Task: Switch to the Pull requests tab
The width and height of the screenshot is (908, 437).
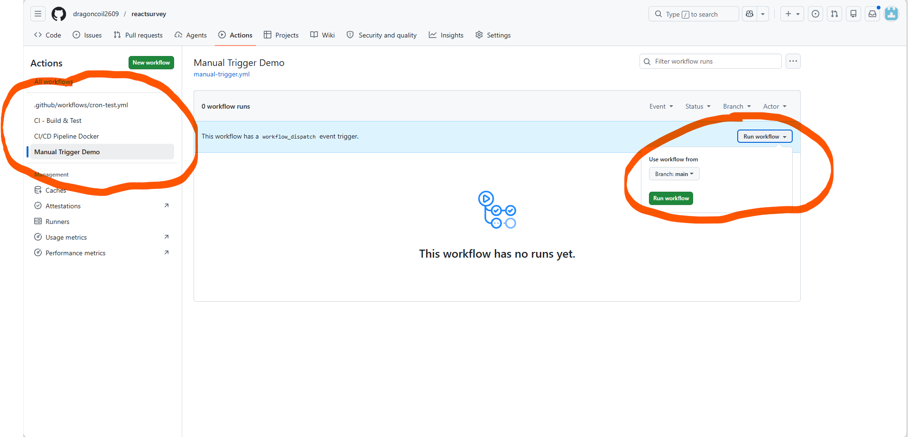Action: pos(138,35)
